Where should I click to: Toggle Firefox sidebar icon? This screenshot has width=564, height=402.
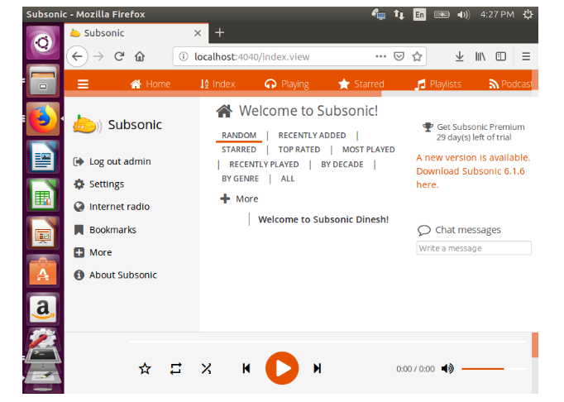tap(500, 56)
